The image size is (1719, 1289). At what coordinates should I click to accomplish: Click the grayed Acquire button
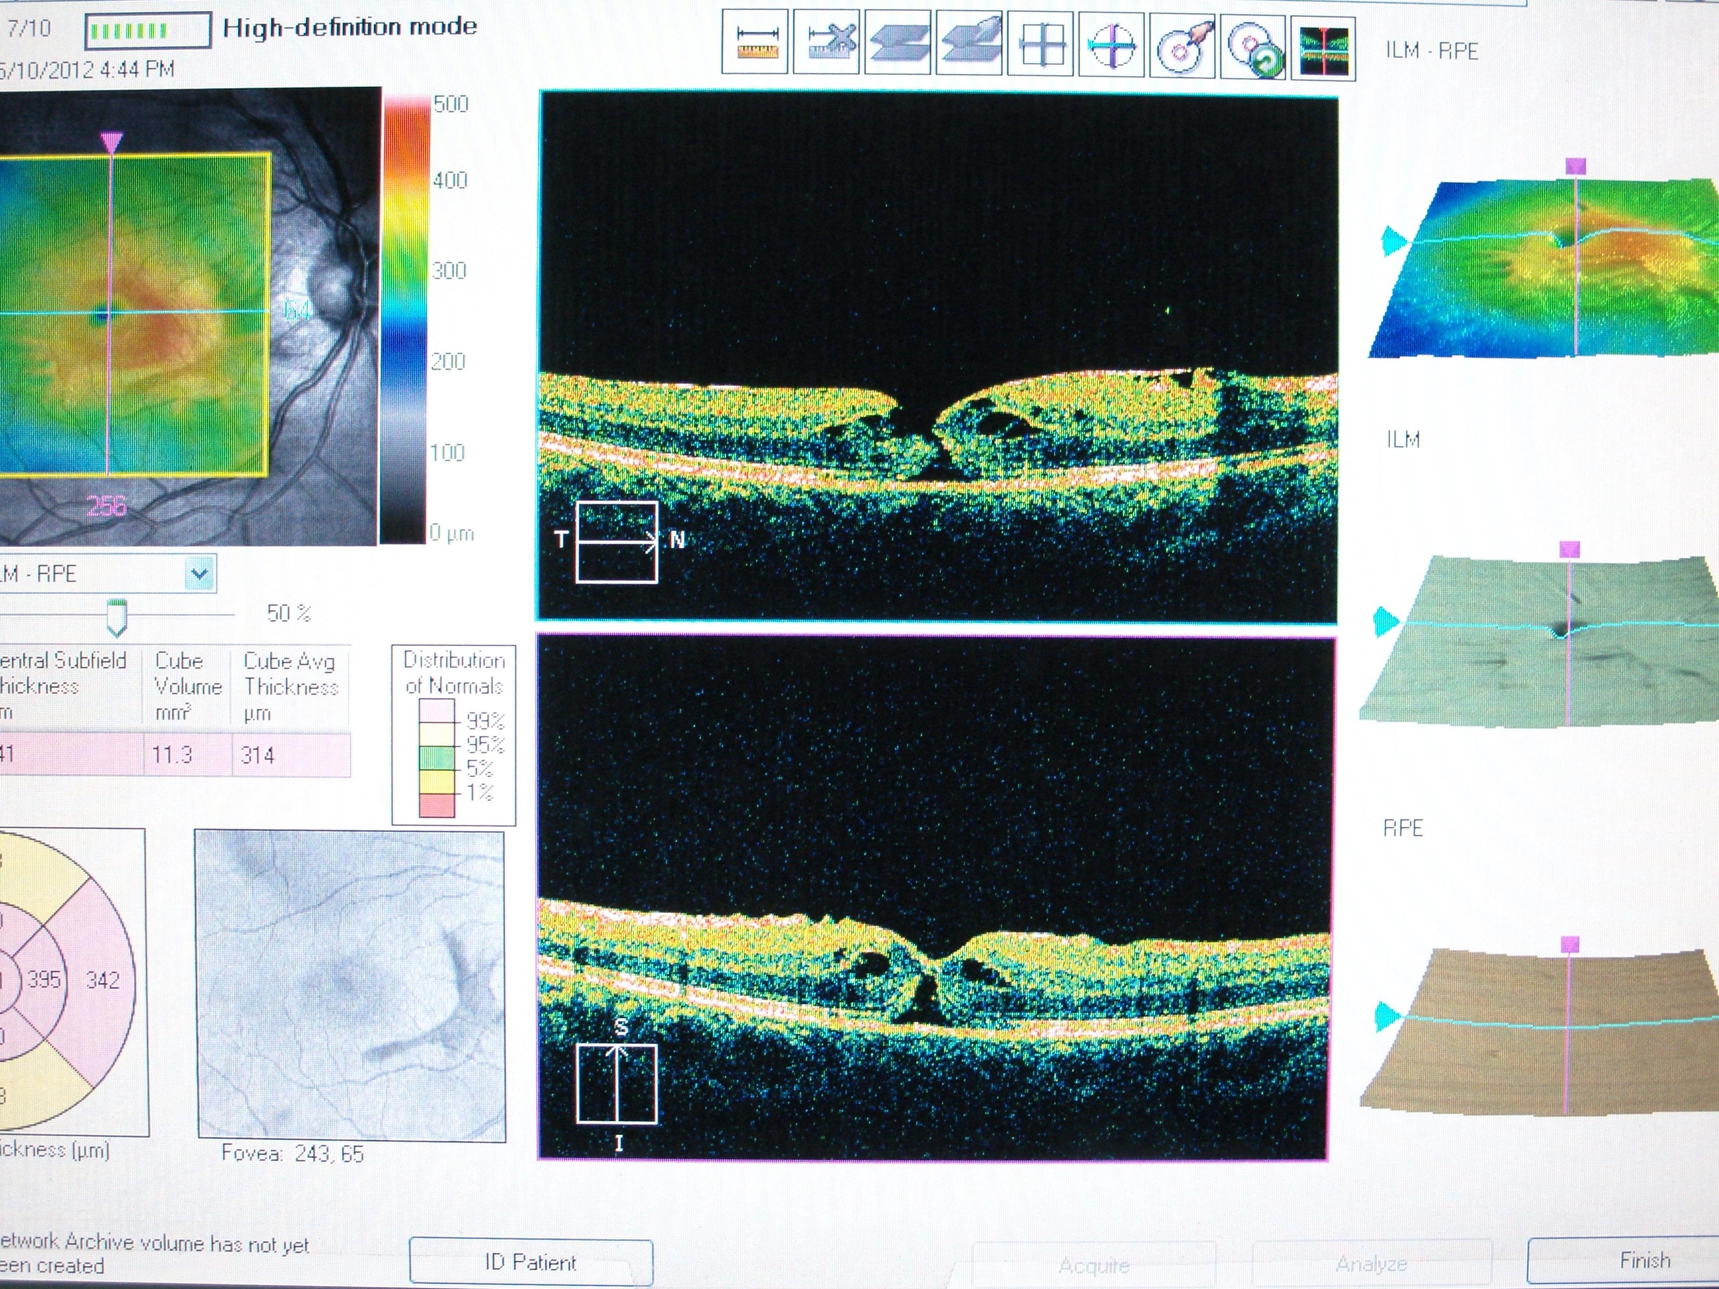[x=1093, y=1266]
